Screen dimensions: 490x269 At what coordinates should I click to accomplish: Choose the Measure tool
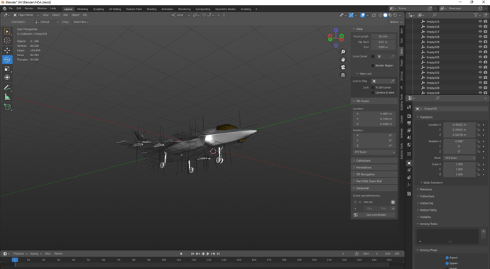point(7,97)
